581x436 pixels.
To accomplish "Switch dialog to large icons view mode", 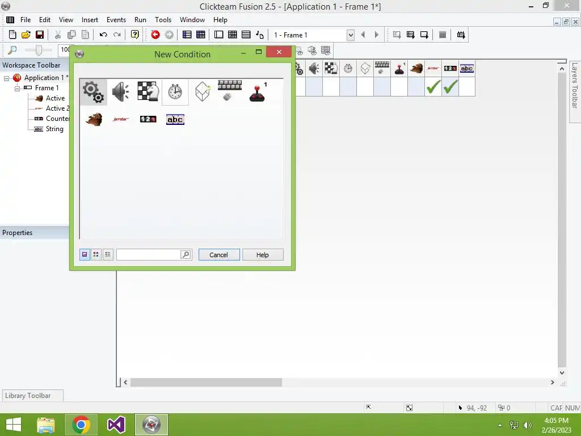I will 85,254.
